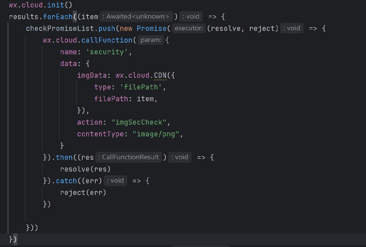The height and width of the screenshot is (247, 366).
Task: Click the CallFunctionResult type hint
Action: pyautogui.click(x=128, y=157)
